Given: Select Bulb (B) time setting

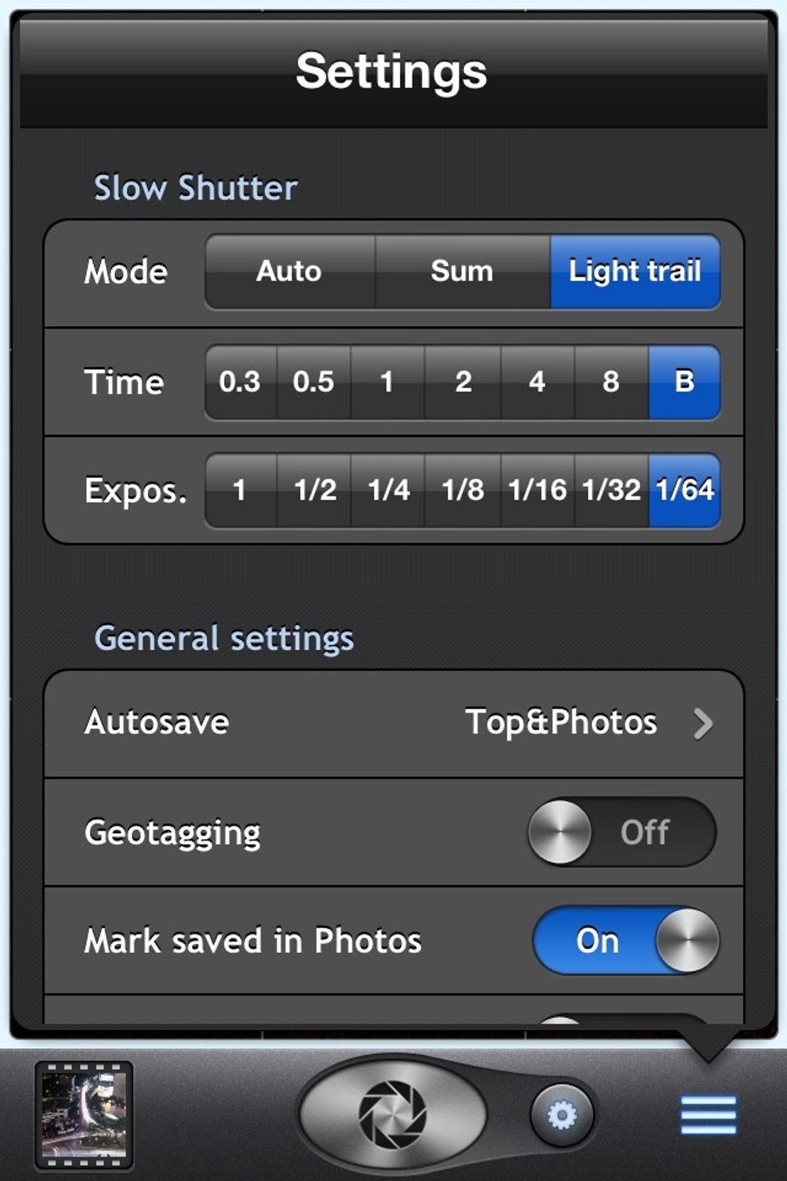Looking at the screenshot, I should coord(684,382).
